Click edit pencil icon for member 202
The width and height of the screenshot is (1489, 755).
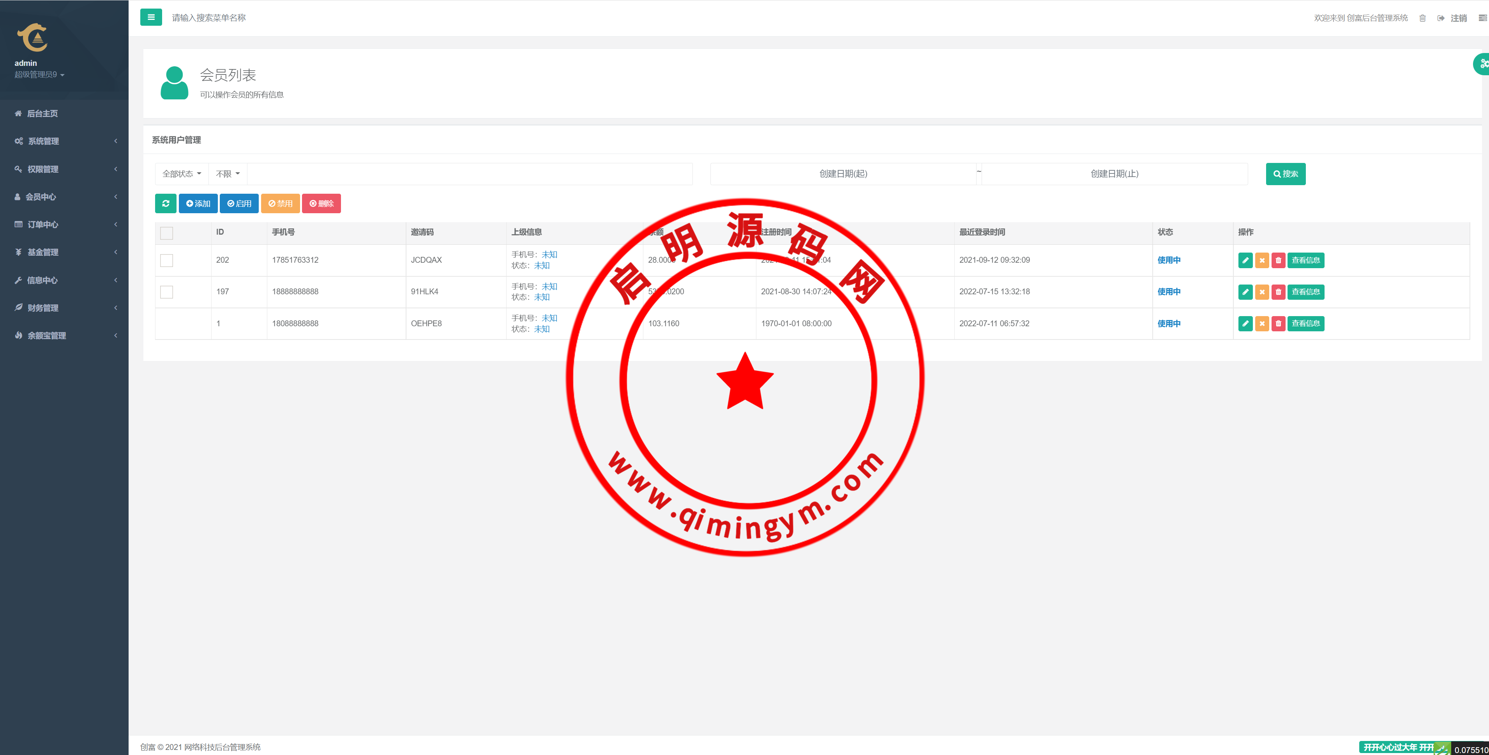(x=1245, y=260)
